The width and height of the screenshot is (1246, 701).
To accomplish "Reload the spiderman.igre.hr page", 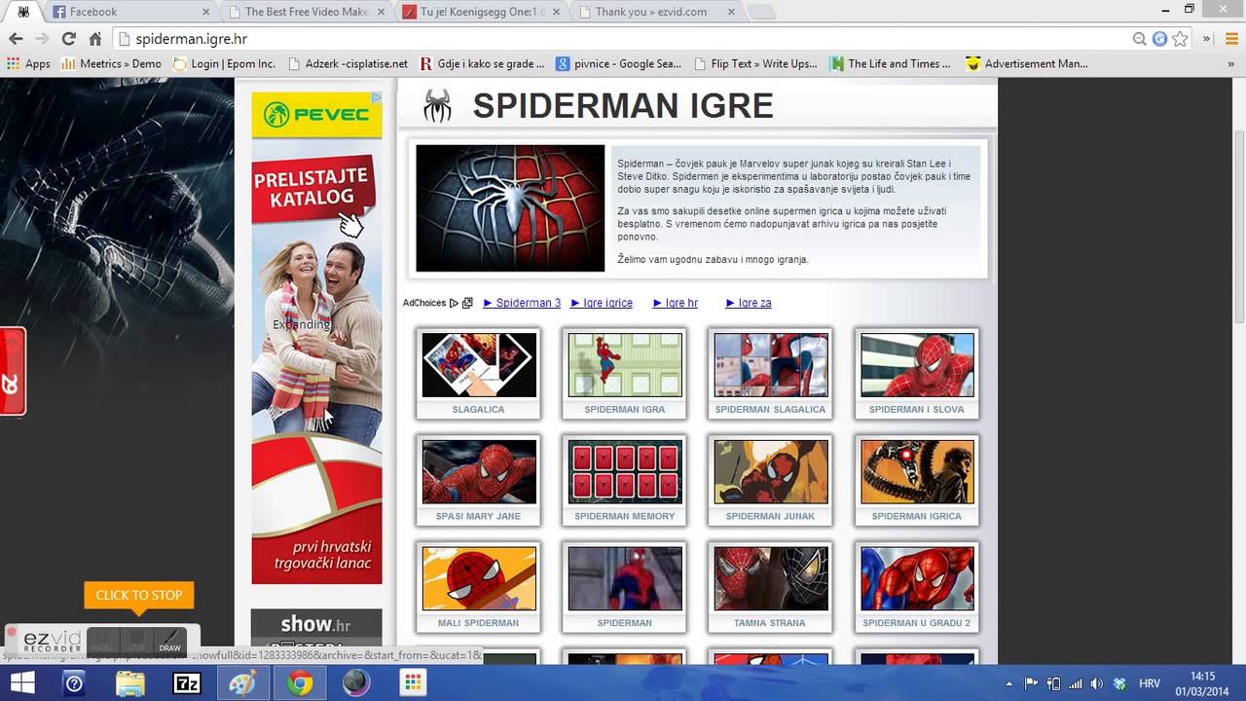I will click(68, 39).
